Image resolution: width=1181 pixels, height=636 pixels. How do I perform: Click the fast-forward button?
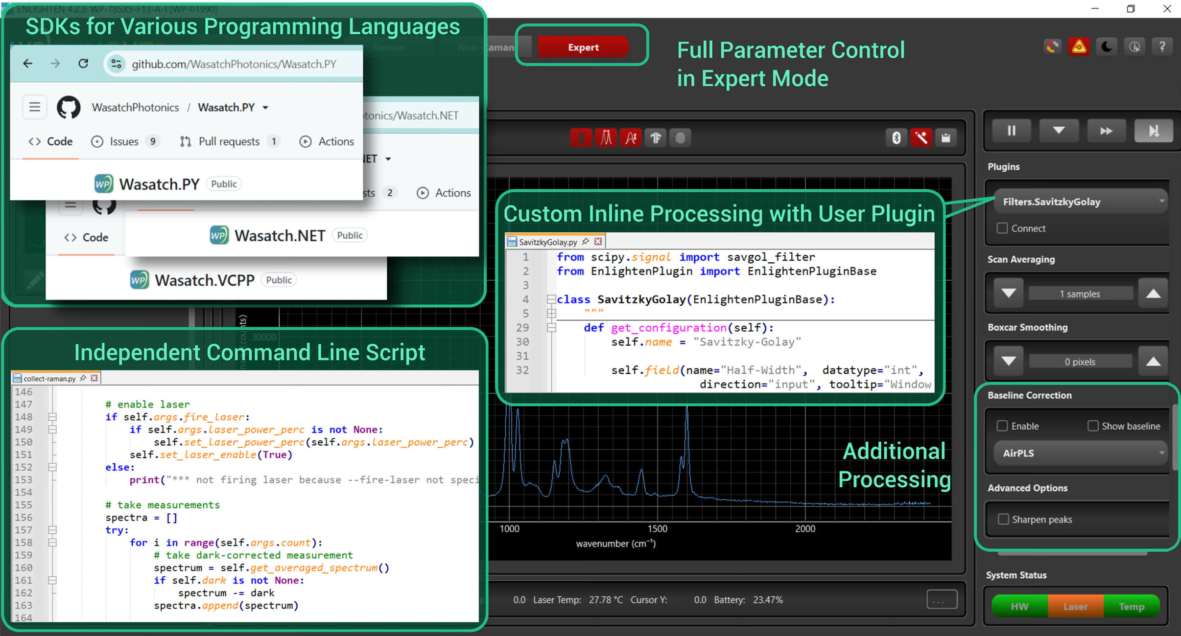[x=1106, y=131]
